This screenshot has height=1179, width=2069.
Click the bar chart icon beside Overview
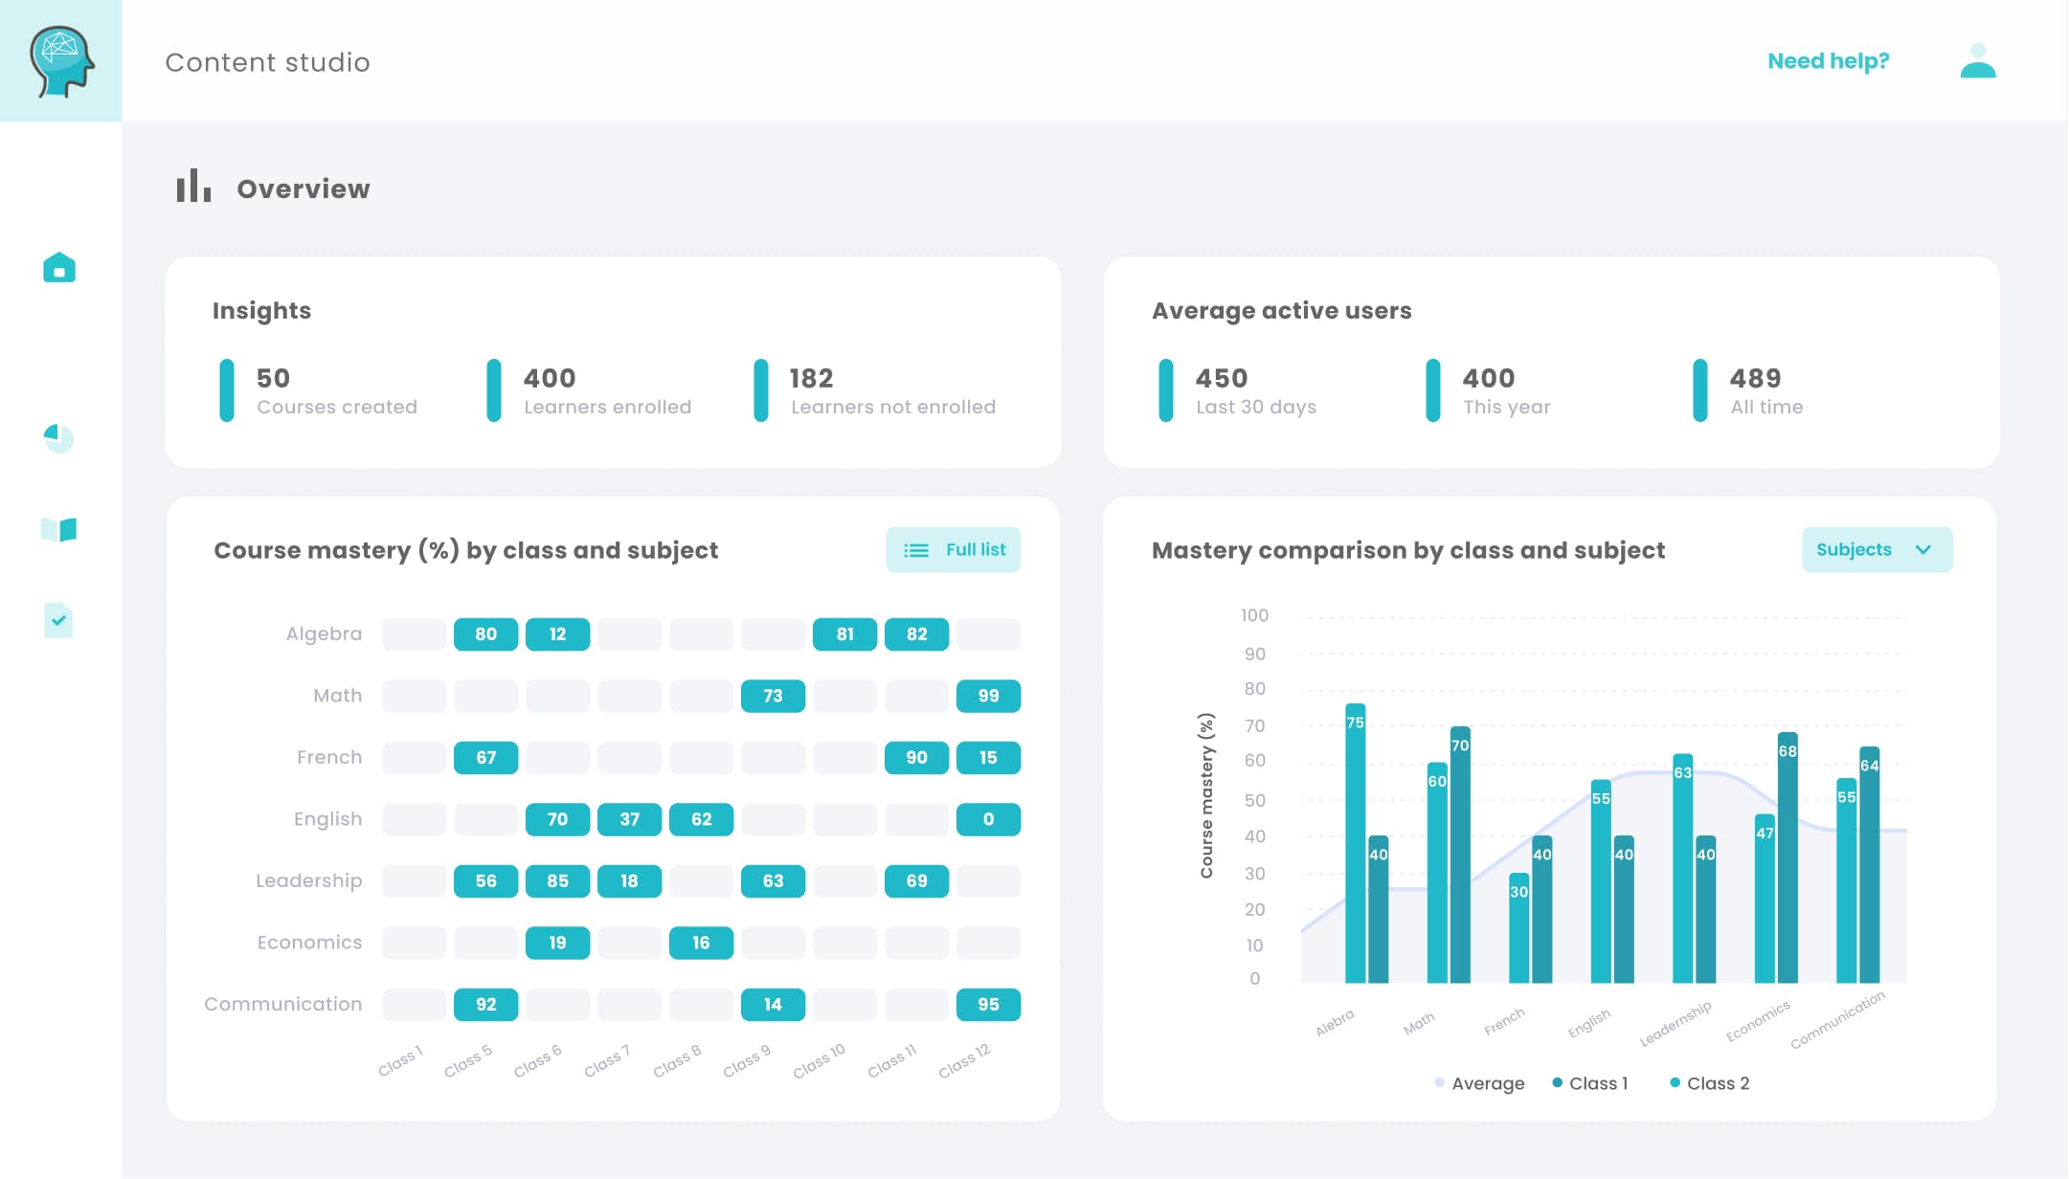[x=191, y=188]
